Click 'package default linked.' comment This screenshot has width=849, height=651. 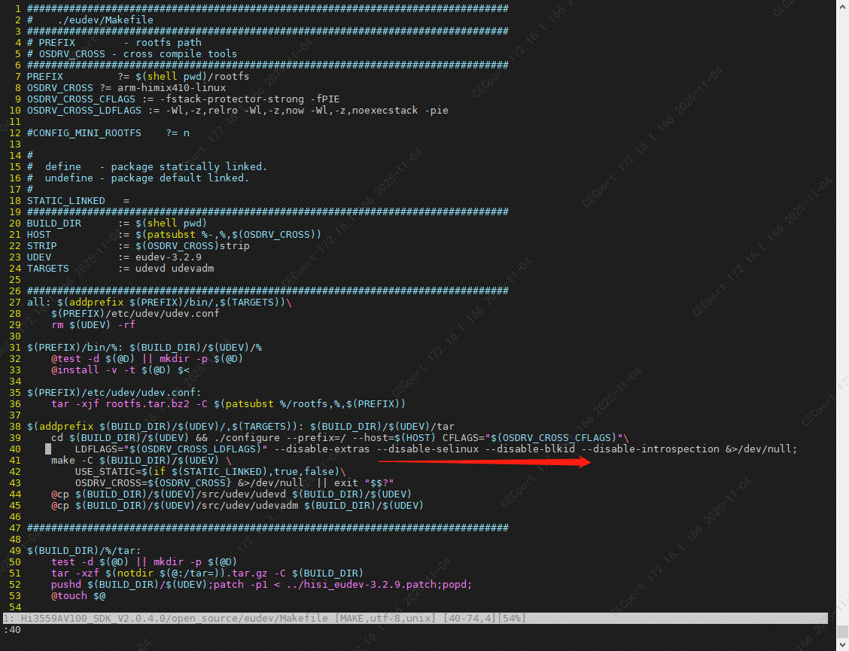pos(181,178)
